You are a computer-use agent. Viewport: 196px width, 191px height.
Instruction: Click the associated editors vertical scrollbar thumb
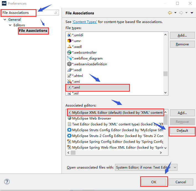[x=165, y=120]
